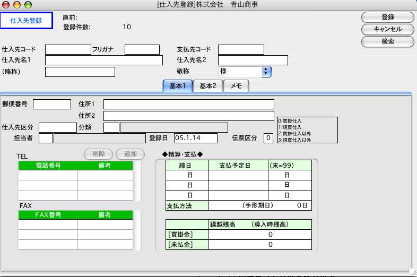
Task: Click the 仕入先コード input field
Action: 68,49
